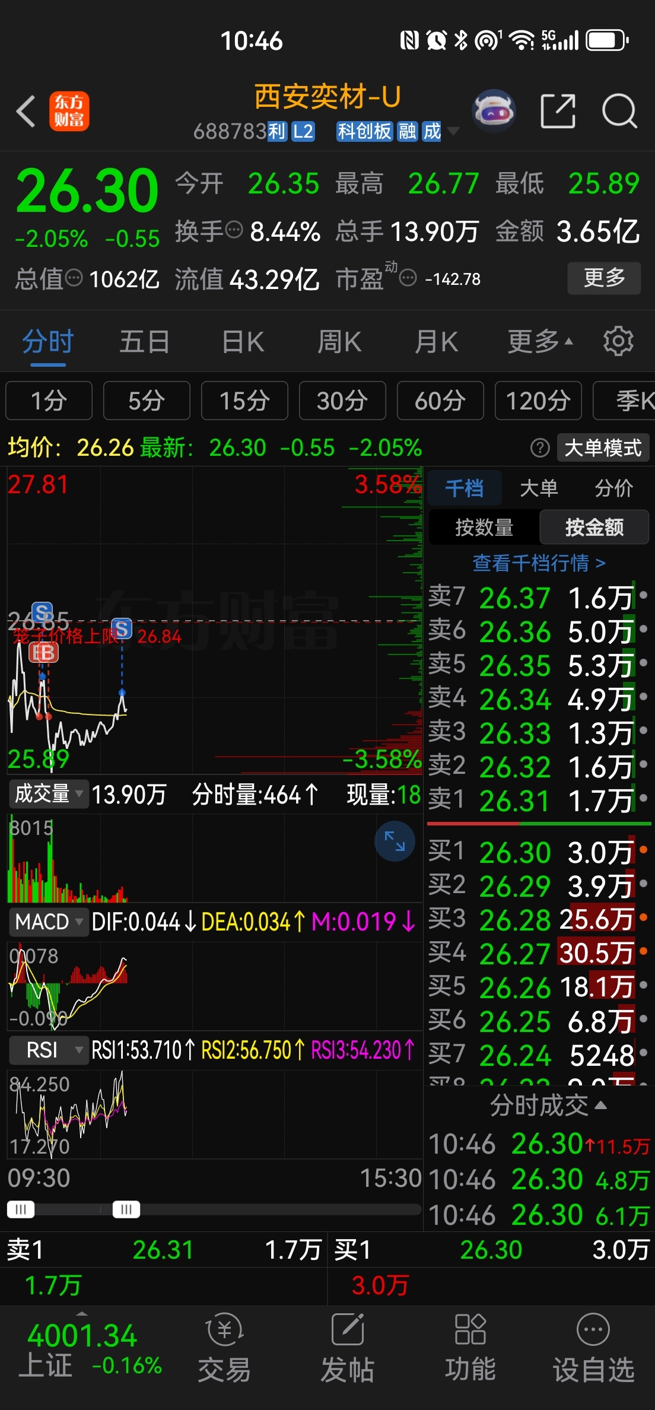Switch to the 五日 tab
The height and width of the screenshot is (1410, 655).
[x=145, y=341]
